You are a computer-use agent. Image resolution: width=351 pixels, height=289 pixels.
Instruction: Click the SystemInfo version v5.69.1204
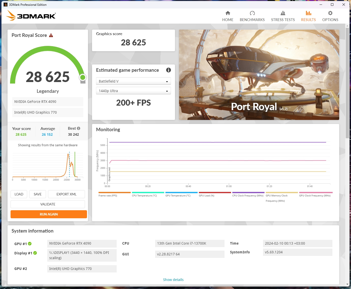tap(298, 252)
